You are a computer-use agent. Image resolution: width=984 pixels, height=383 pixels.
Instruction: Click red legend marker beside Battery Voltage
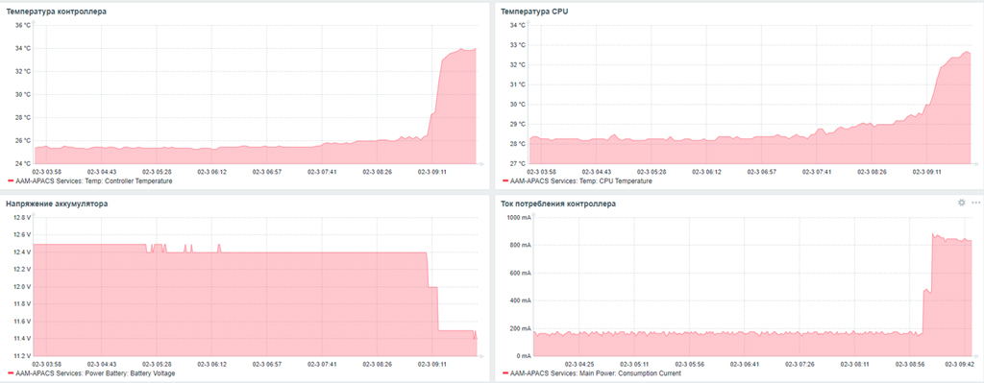[x=10, y=374]
